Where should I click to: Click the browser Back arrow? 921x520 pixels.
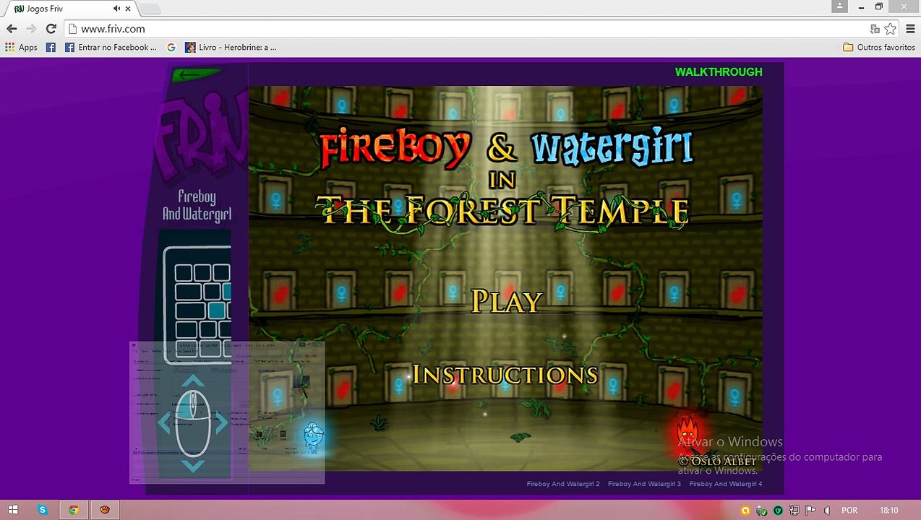(x=12, y=29)
